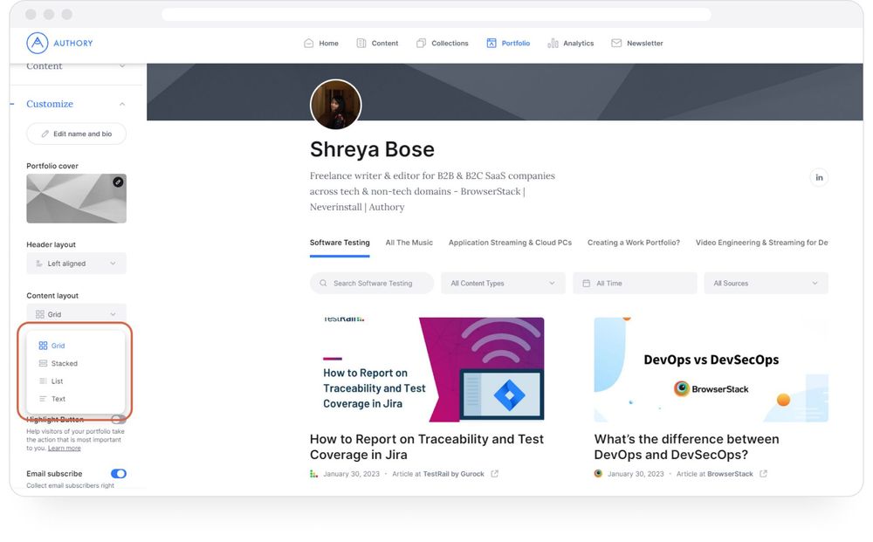Screen dimensions: 873x542
Task: Open the All Content Types dropdown
Action: (x=503, y=283)
